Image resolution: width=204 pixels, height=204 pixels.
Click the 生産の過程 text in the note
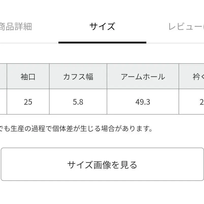click(28, 129)
